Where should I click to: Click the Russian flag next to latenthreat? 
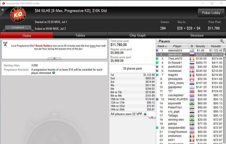tap(192, 55)
